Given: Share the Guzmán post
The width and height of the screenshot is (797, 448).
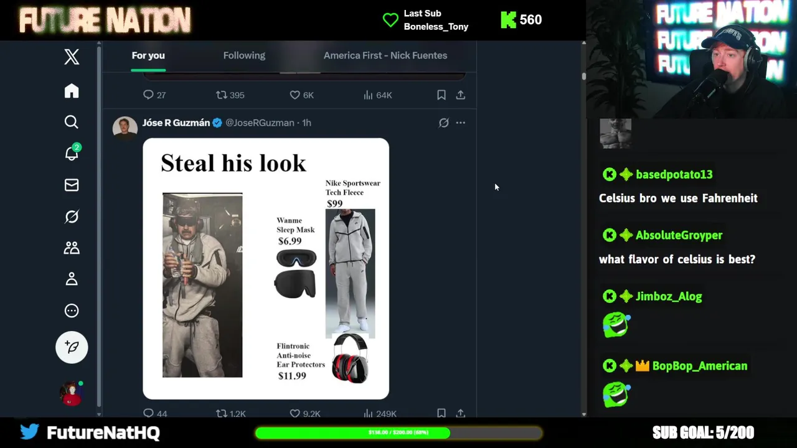Looking at the screenshot, I should point(460,413).
